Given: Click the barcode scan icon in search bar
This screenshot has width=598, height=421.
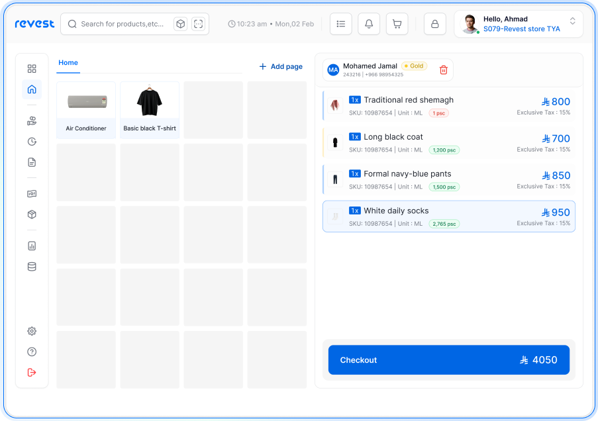Looking at the screenshot, I should tap(198, 24).
